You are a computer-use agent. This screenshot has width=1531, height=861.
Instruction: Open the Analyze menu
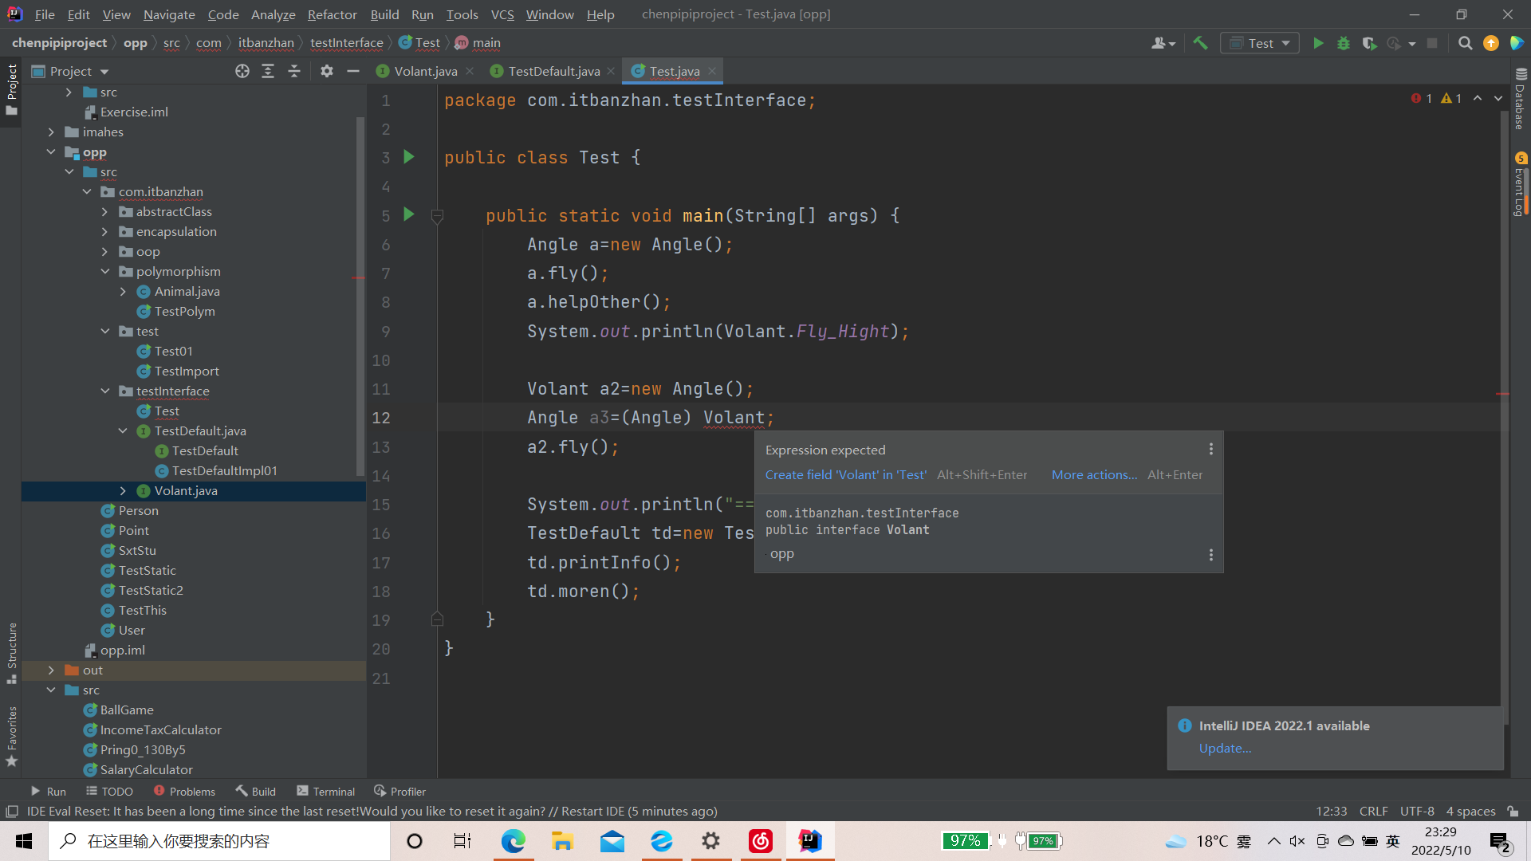click(x=273, y=14)
